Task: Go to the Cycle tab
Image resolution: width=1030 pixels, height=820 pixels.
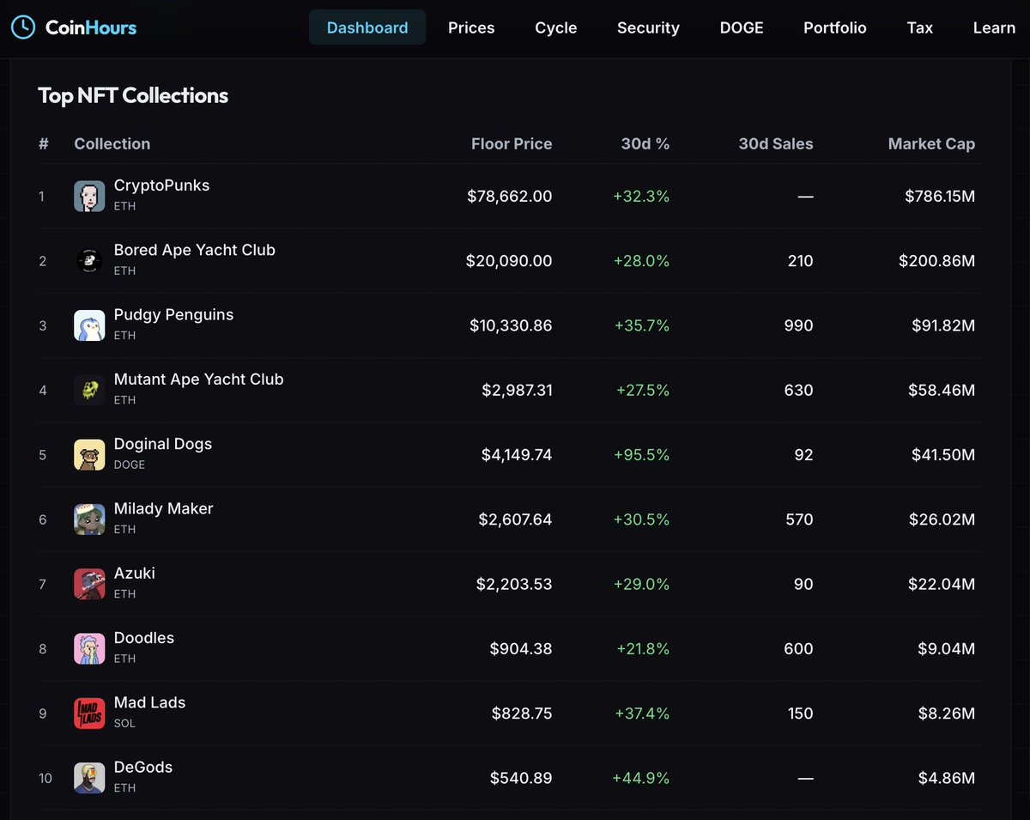Action: 556,27
